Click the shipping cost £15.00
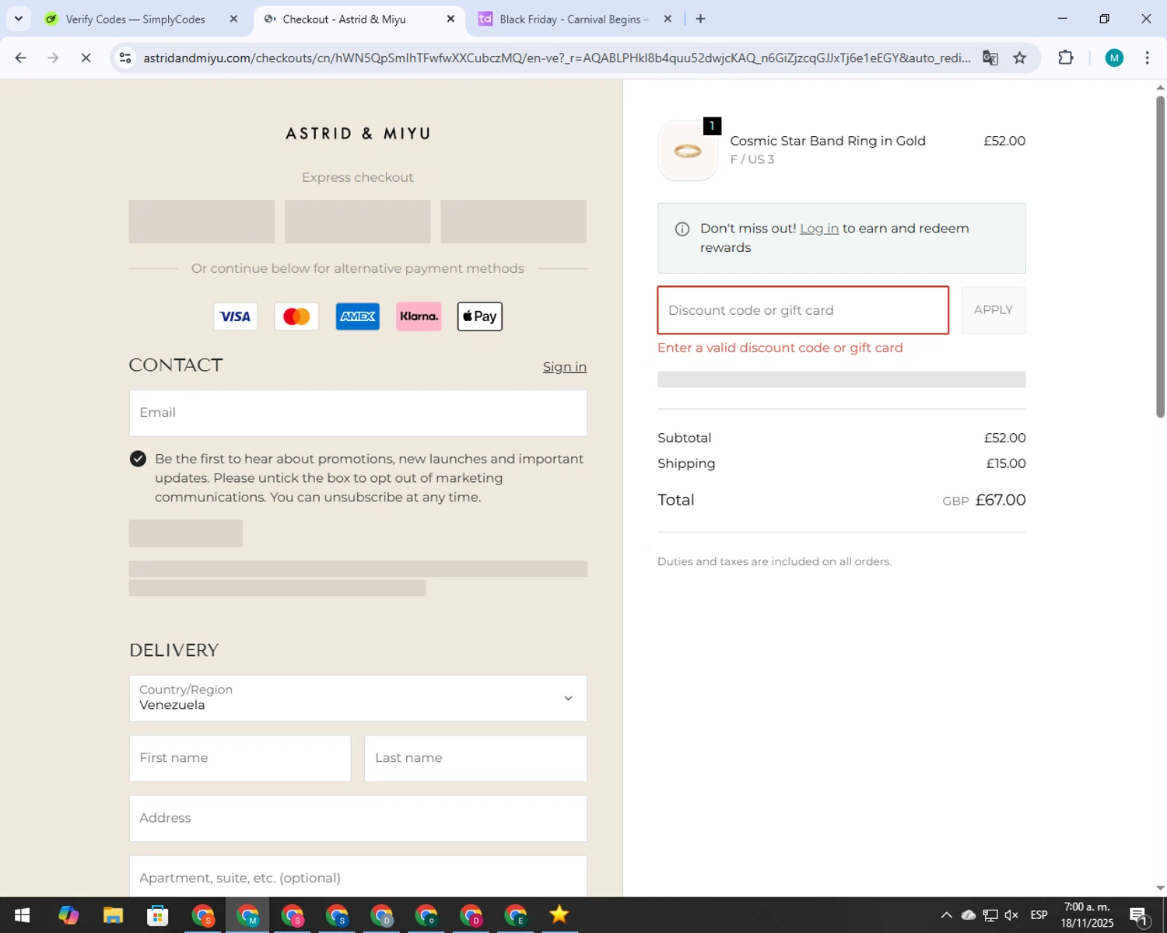 [x=1006, y=463]
